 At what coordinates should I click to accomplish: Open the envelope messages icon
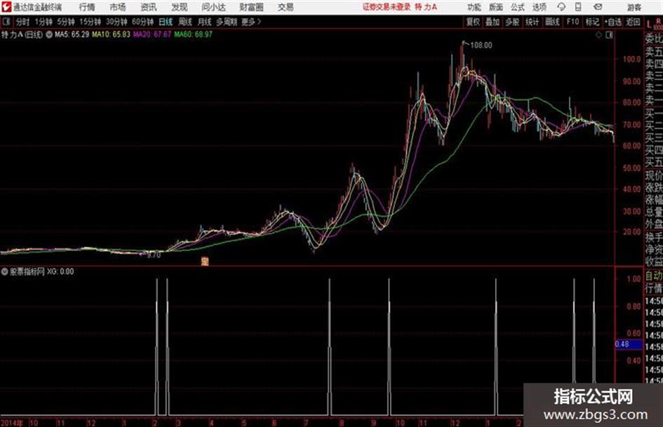click(x=598, y=7)
